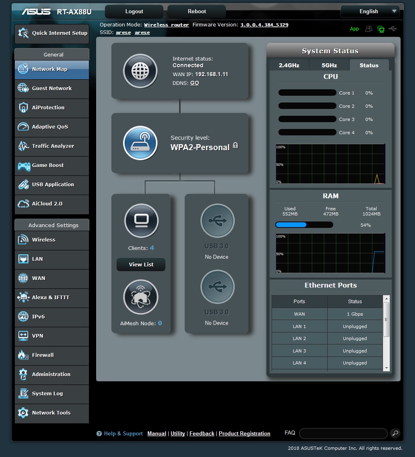Open LAN settings
Screen dimensions: 415x457
coord(52,260)
